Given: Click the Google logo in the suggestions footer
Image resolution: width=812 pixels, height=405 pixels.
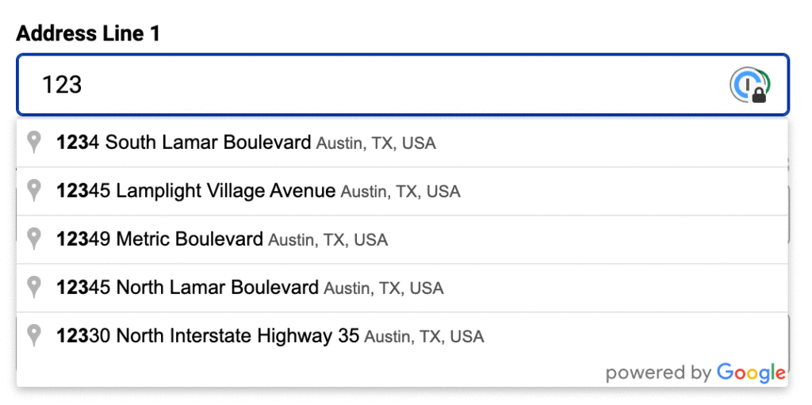Looking at the screenshot, I should tap(751, 373).
